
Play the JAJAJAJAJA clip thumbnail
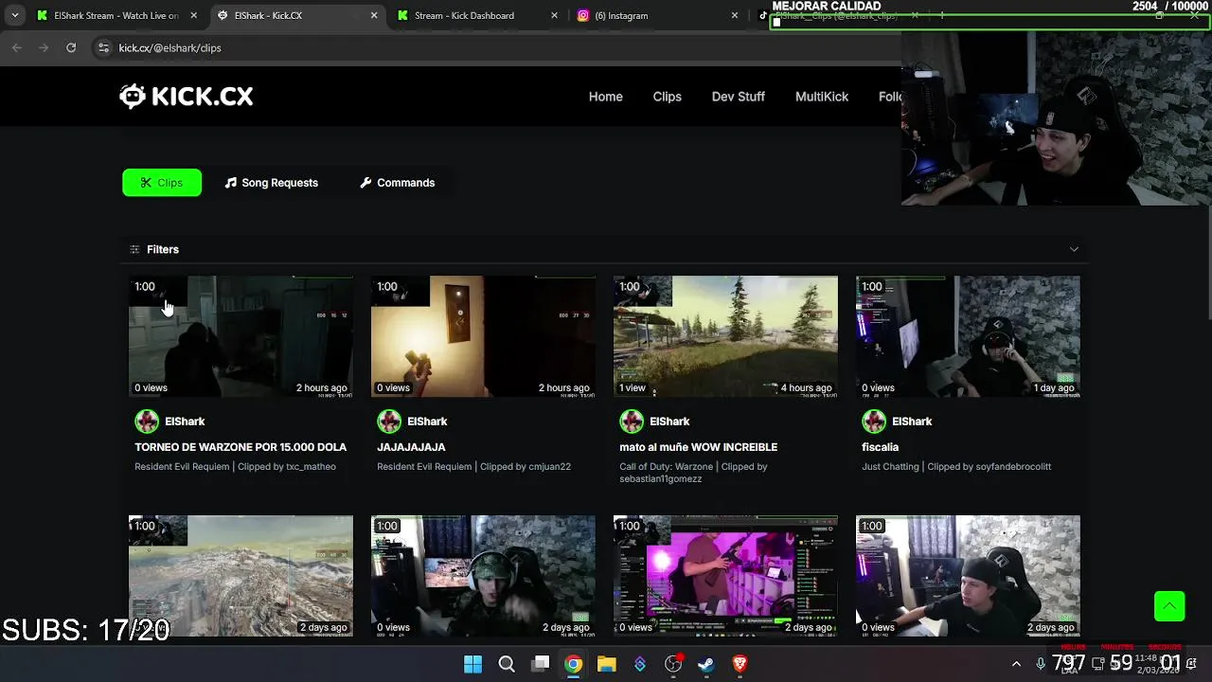[x=483, y=336]
